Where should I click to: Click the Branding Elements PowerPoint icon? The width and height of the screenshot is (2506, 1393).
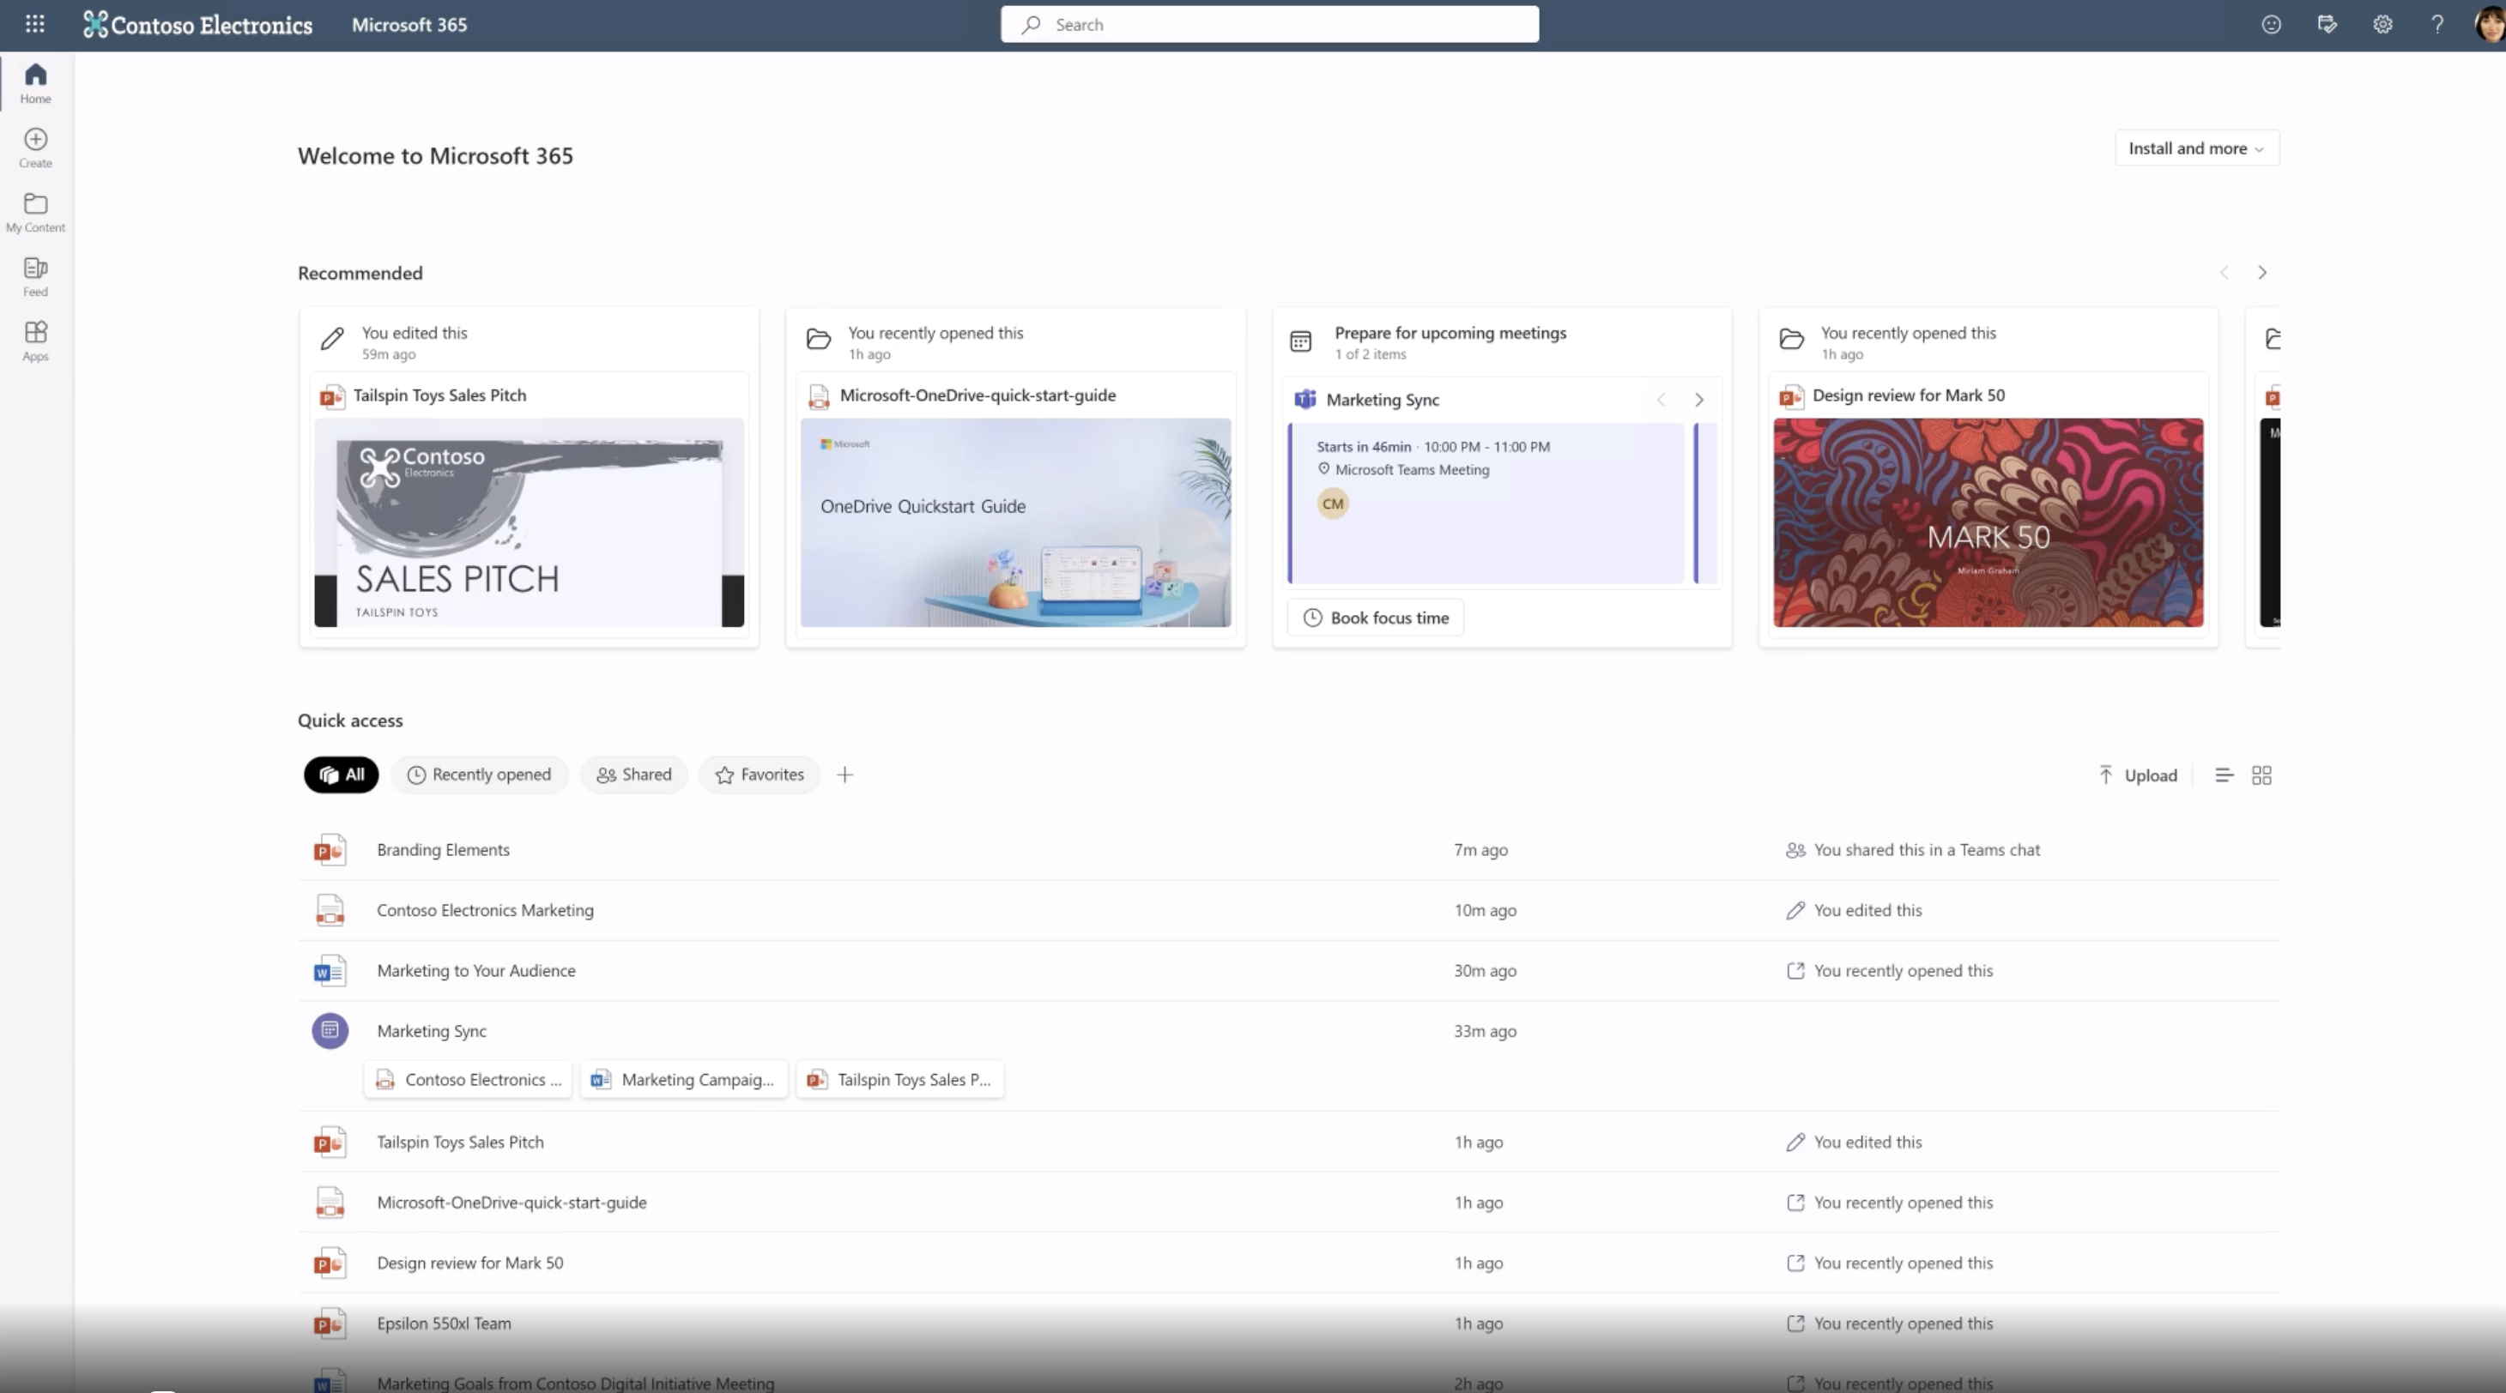(330, 849)
